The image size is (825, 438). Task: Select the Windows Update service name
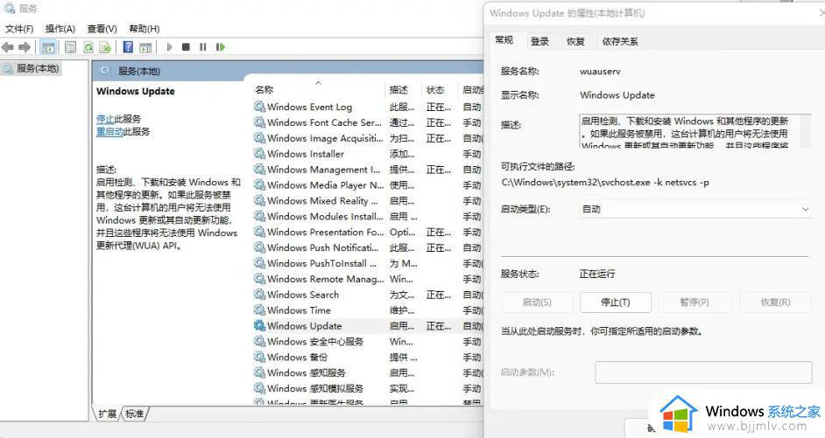[304, 325]
